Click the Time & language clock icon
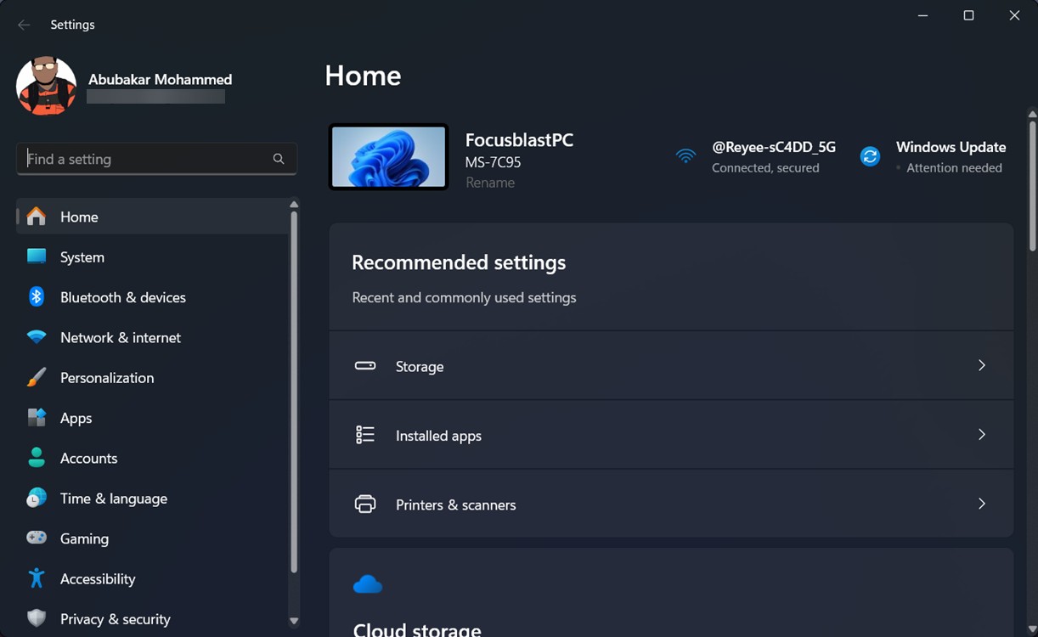 click(x=37, y=498)
